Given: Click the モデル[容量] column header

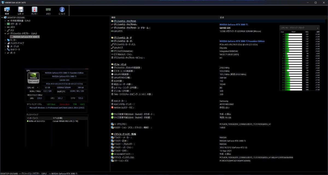Looking at the screenshot, I should (x=70, y=118).
